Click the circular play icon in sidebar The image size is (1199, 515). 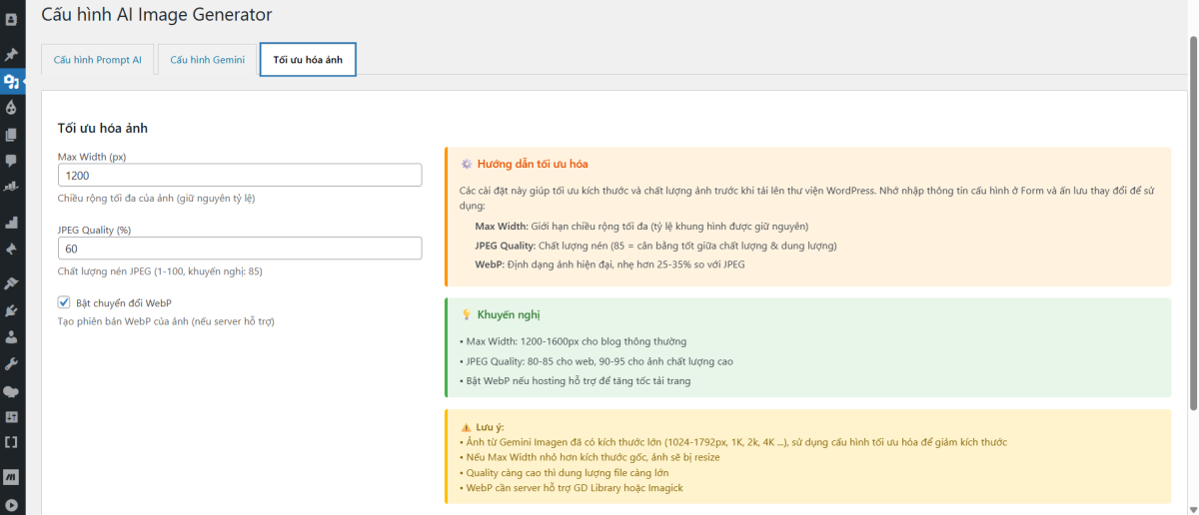tap(12, 505)
